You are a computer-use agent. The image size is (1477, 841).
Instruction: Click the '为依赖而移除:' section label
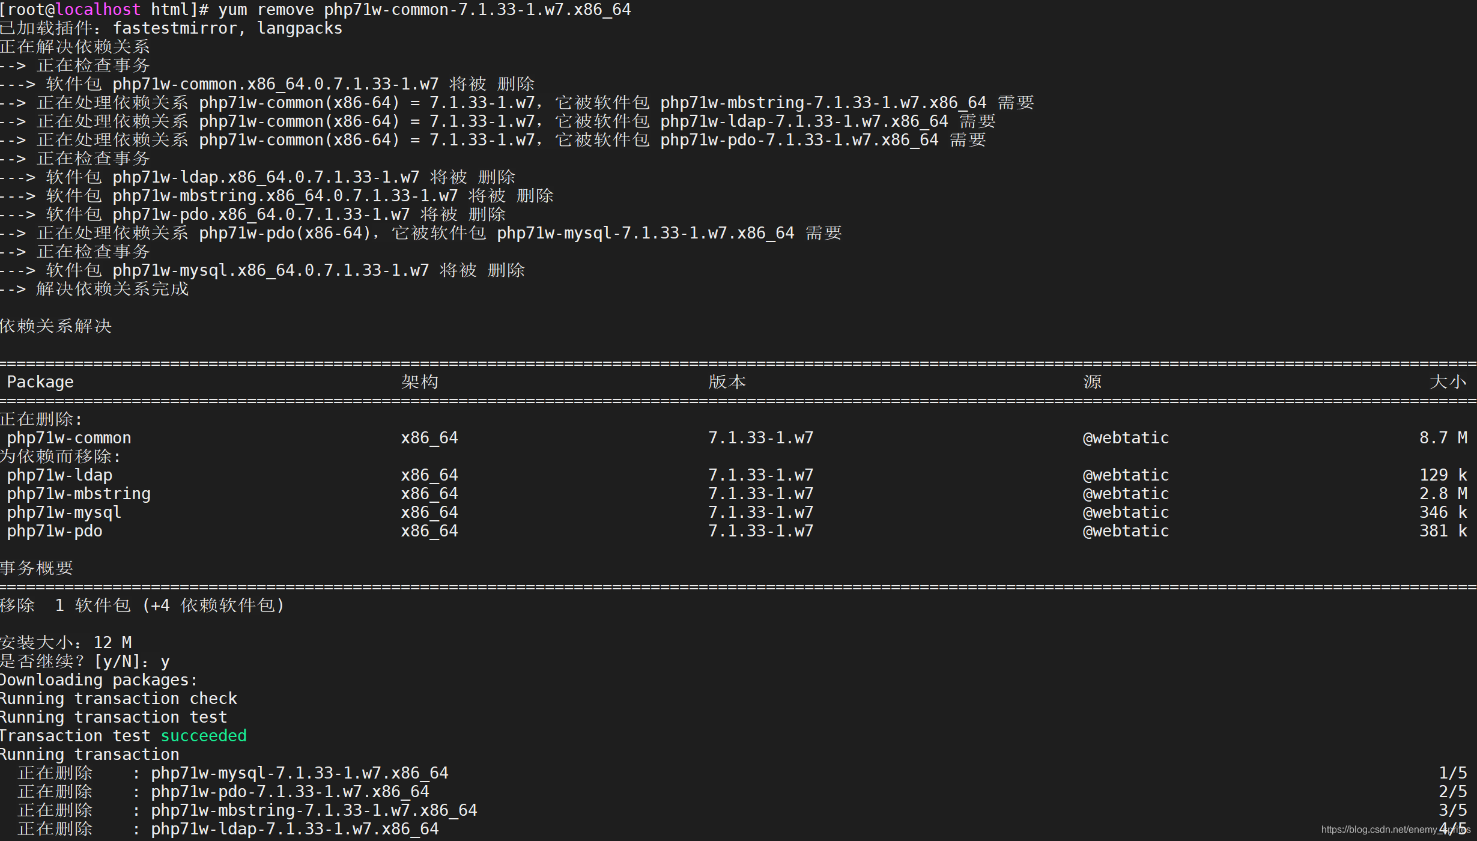[x=60, y=457]
